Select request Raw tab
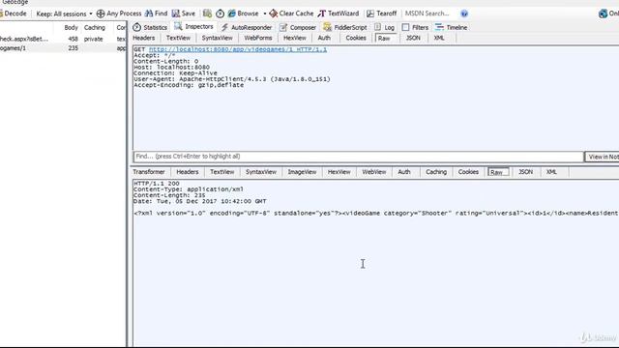Image resolution: width=619 pixels, height=348 pixels. coord(384,39)
